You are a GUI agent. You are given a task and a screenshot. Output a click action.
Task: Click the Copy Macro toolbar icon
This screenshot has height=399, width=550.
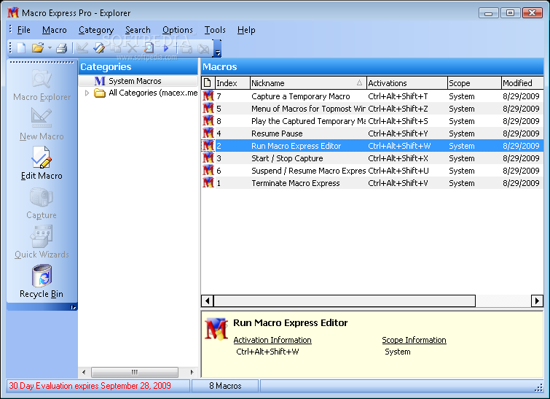(115, 47)
